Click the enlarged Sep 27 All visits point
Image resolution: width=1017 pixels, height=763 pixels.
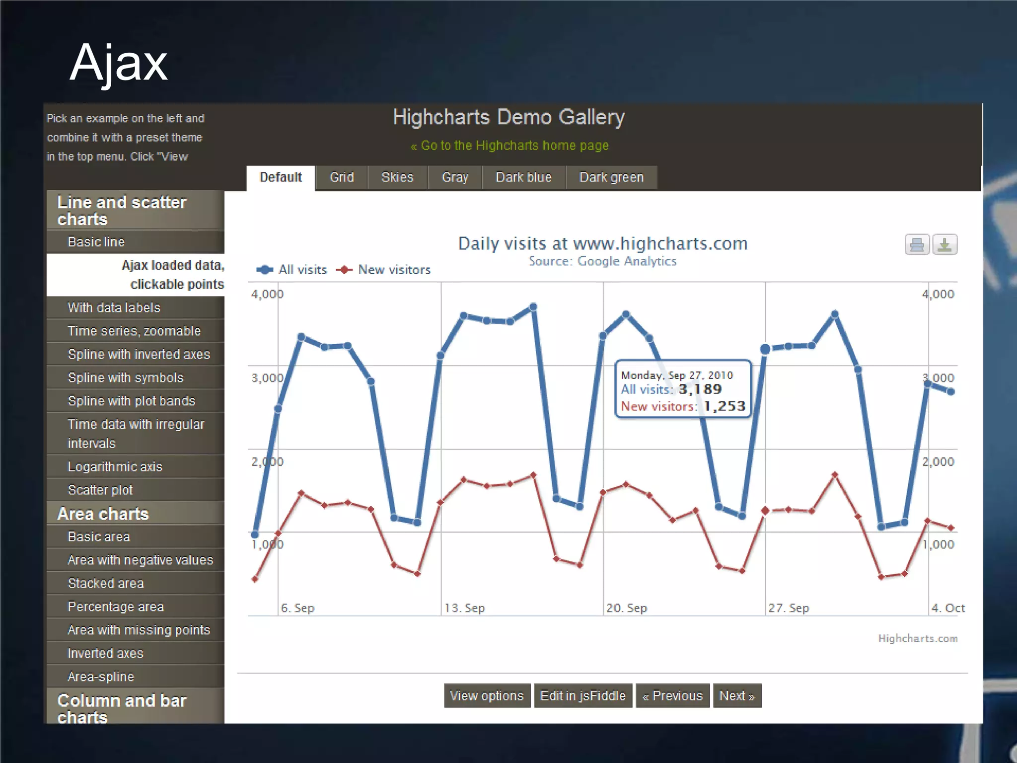(x=765, y=349)
